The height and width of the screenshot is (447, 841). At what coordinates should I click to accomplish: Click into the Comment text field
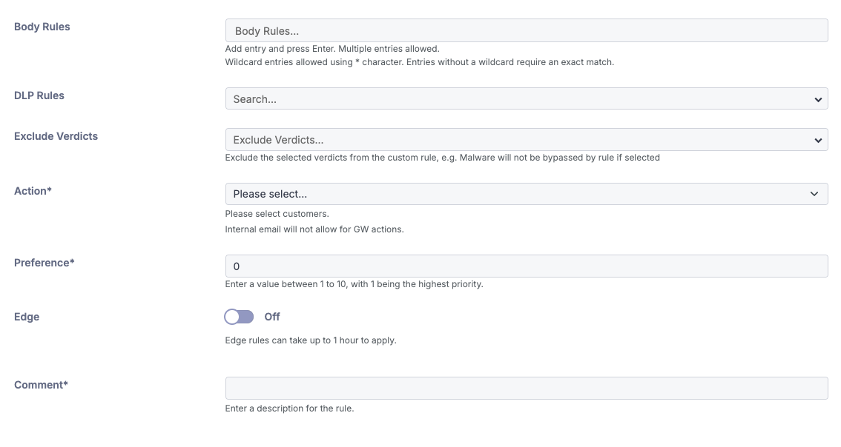526,389
